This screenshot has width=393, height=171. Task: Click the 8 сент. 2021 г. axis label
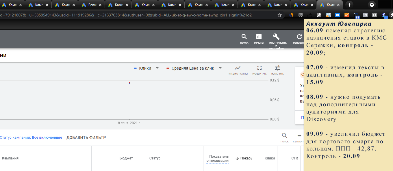(129, 123)
